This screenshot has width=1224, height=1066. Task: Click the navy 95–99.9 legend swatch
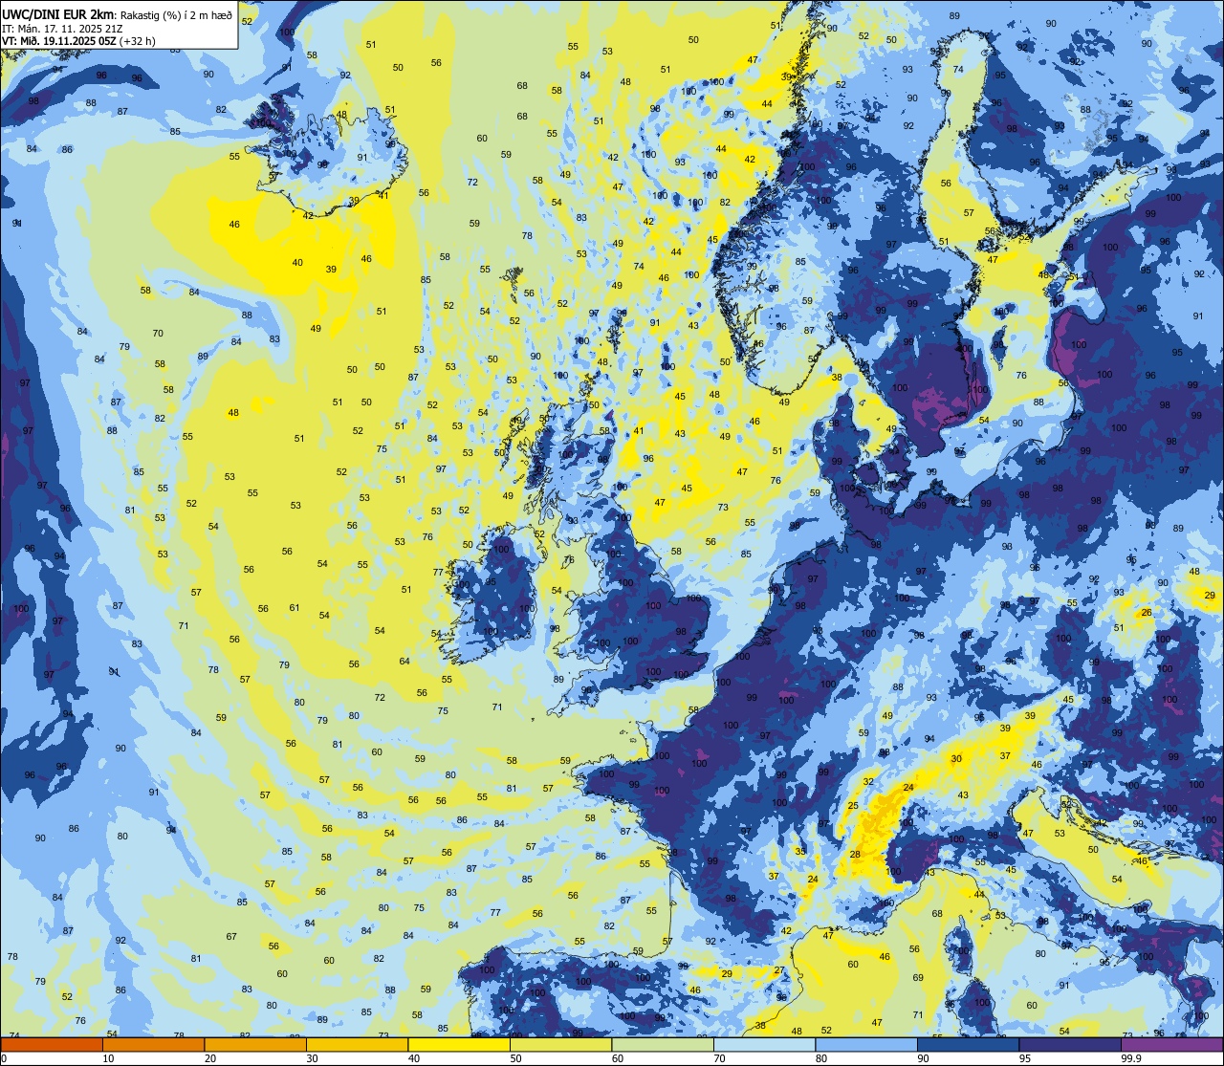1070,1045
